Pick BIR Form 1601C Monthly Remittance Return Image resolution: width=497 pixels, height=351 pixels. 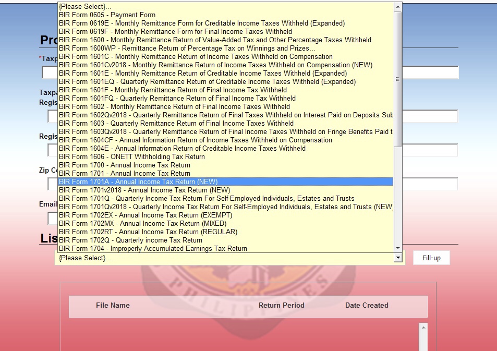pyautogui.click(x=196, y=57)
